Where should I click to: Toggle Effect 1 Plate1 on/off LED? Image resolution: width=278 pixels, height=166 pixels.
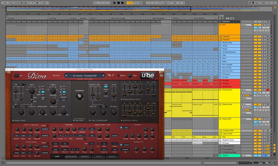(121, 128)
